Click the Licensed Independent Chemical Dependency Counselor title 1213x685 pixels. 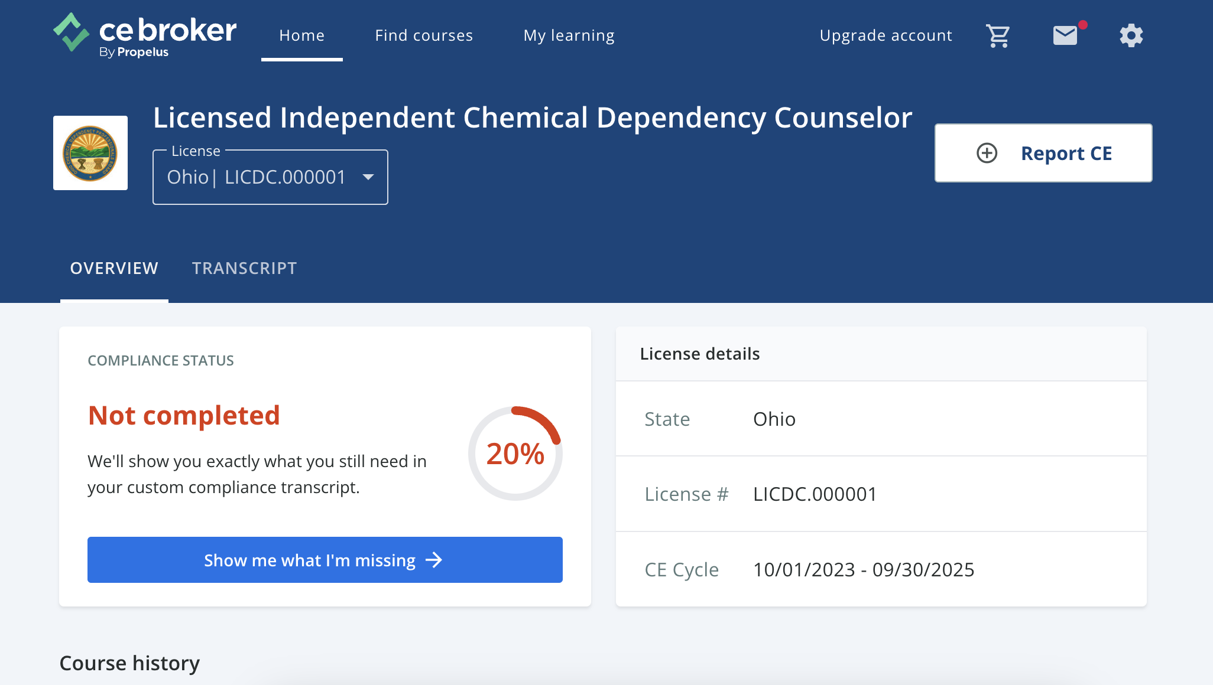(x=533, y=118)
